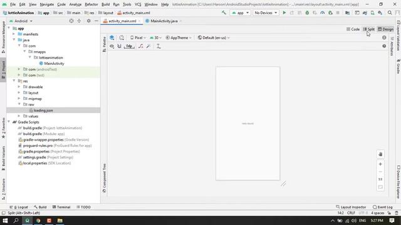Open the Layout Inspector
This screenshot has height=225, width=401.
351,207
